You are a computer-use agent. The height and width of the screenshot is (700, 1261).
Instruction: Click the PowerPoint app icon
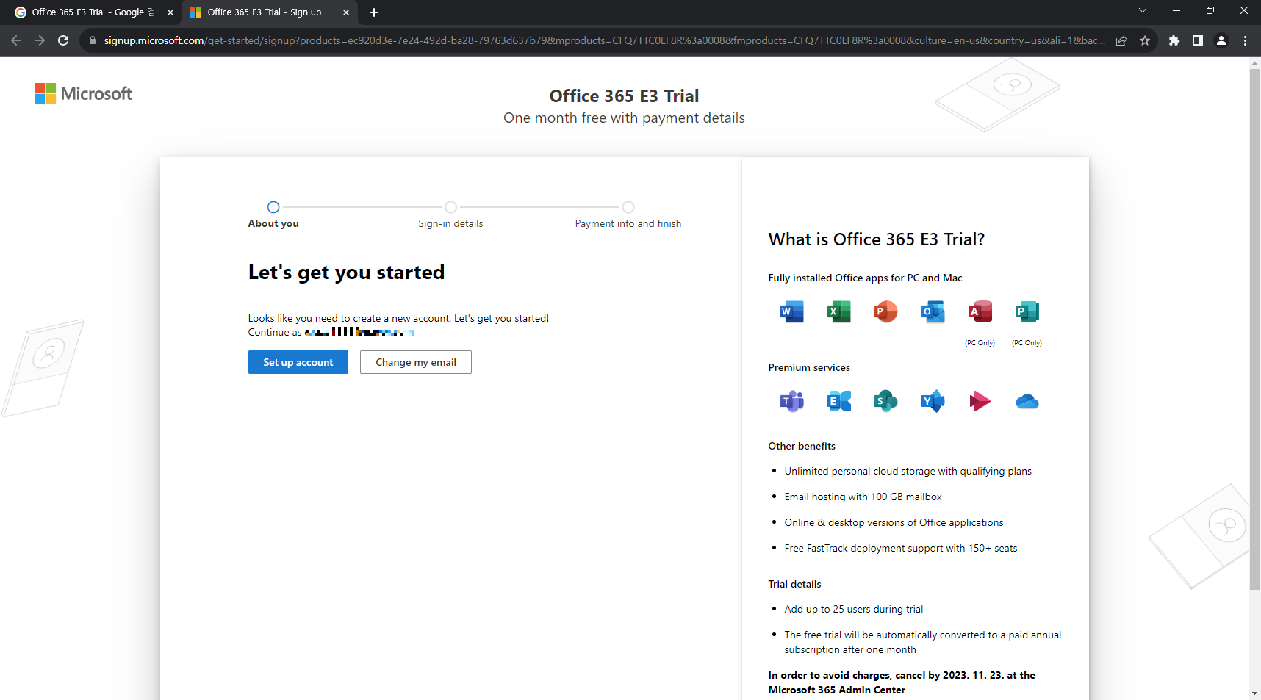[x=885, y=311]
